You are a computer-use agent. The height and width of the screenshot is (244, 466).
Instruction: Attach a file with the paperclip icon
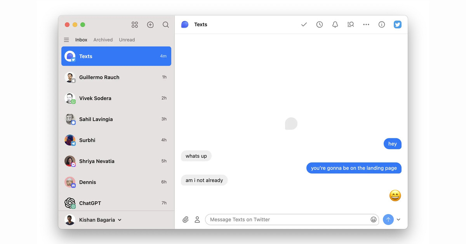tap(185, 220)
